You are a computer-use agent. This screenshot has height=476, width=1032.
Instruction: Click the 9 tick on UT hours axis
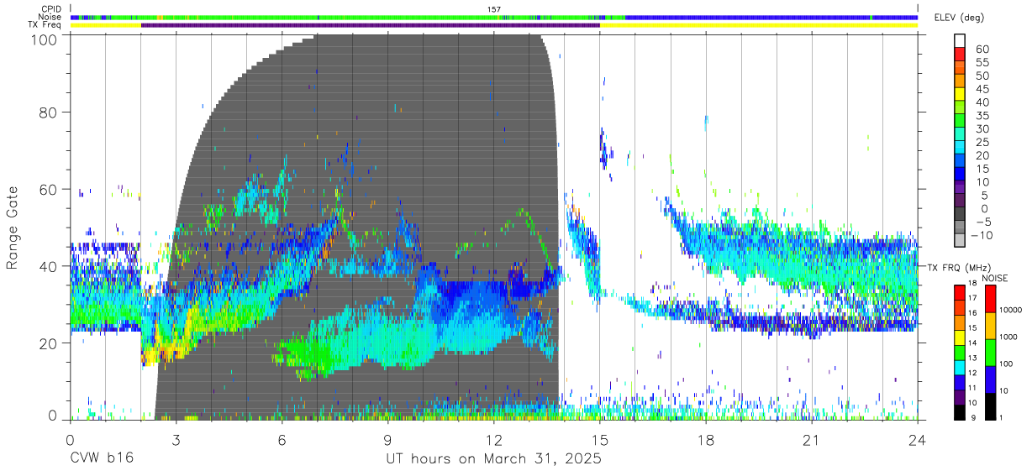pos(387,439)
